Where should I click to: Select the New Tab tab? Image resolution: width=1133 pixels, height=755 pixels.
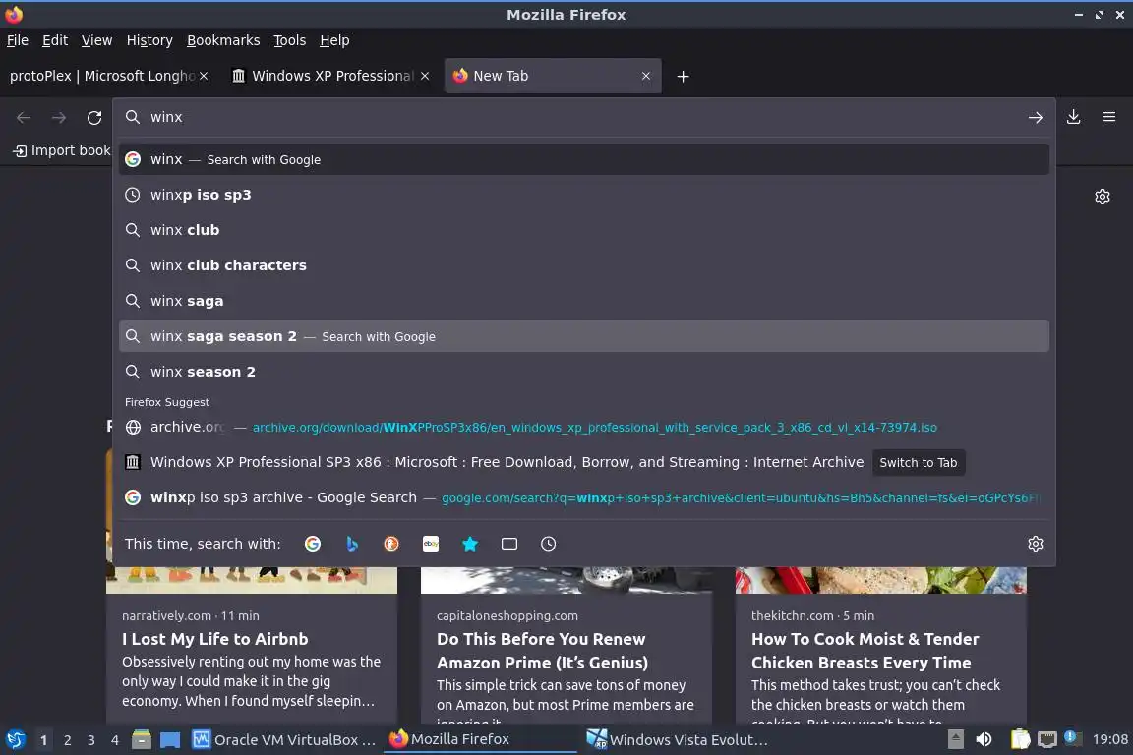point(553,76)
